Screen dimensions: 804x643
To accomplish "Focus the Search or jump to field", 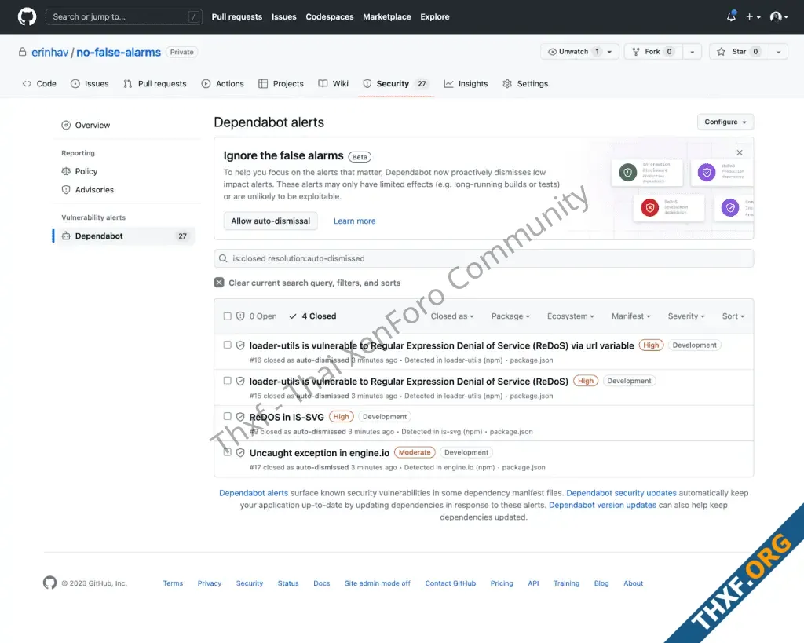I will [x=123, y=17].
